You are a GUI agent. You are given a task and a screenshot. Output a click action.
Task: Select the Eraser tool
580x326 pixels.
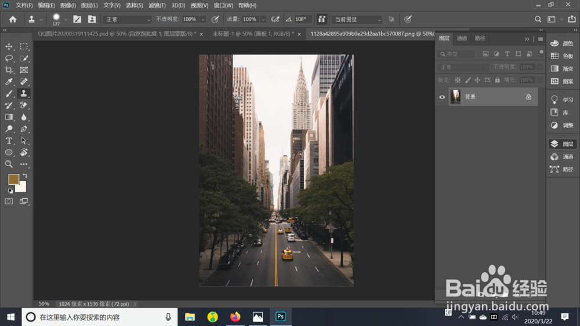pyautogui.click(x=24, y=105)
